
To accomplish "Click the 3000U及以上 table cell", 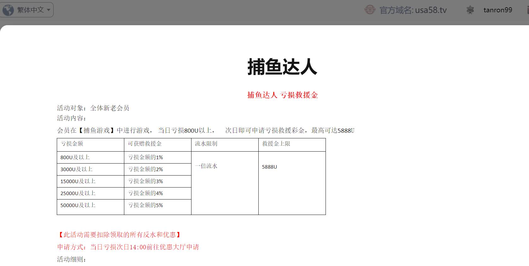I will pyautogui.click(x=91, y=169).
